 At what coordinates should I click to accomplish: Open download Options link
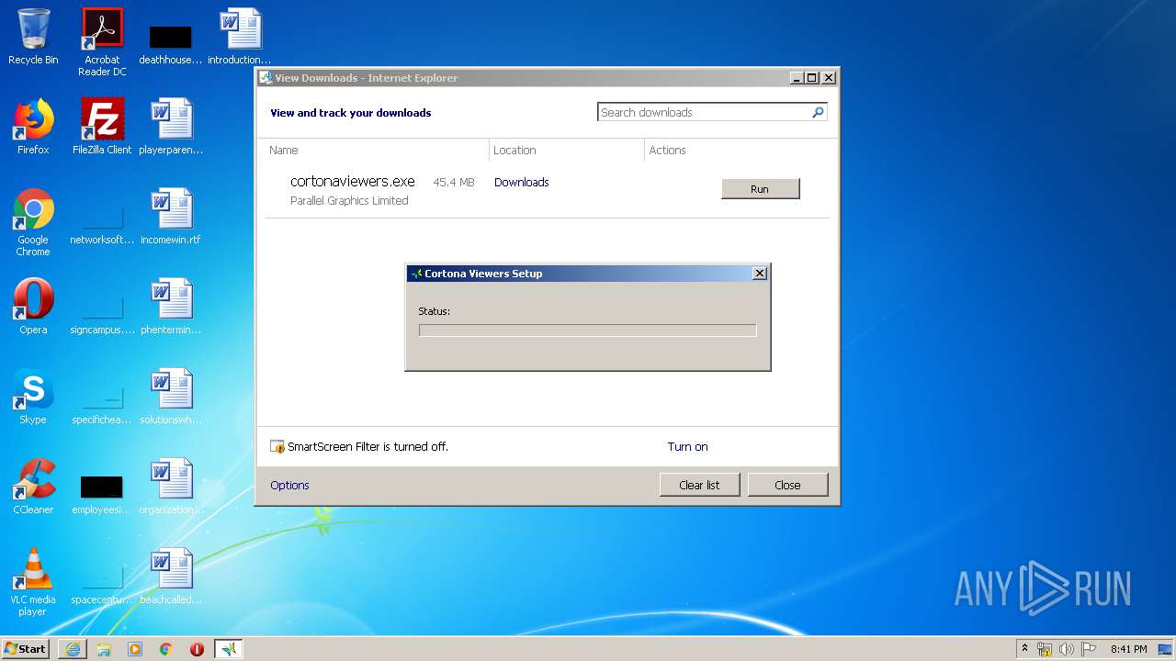(x=289, y=485)
